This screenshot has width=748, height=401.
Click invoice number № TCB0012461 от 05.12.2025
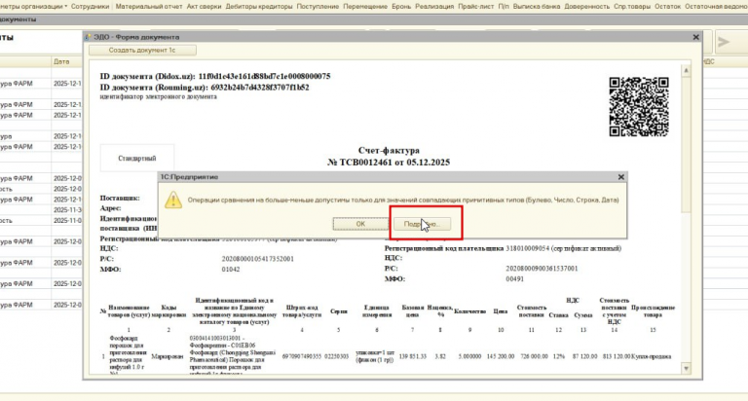389,163
